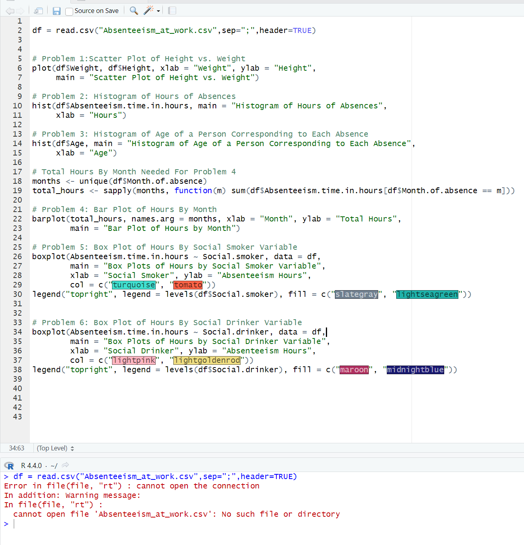
Task: Click the console redirect arrow icon
Action: tap(65, 465)
